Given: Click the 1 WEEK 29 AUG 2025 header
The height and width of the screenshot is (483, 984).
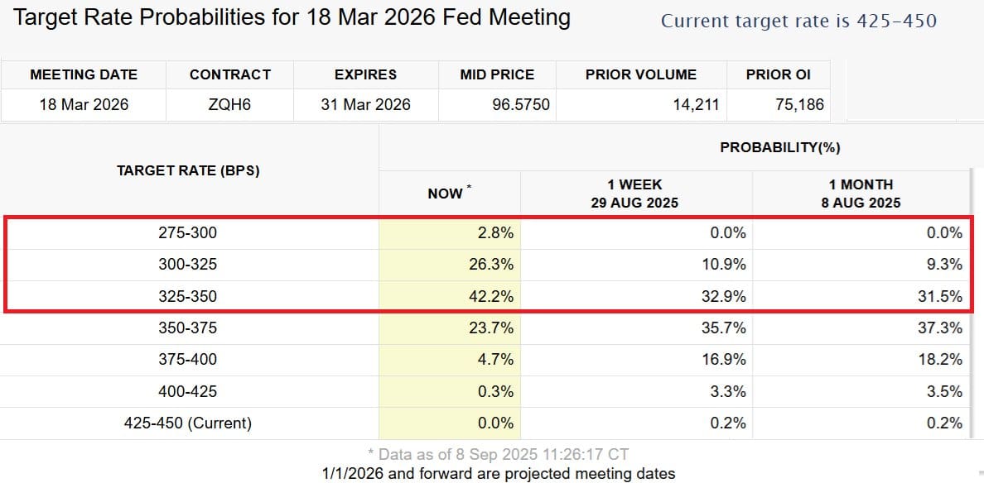Looking at the screenshot, I should pos(636,193).
